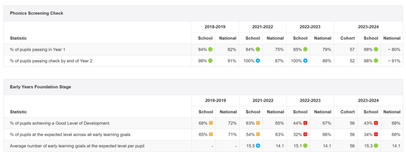
Task: Click blue plus icon next to 2022-2023 100%
Action: pos(305,61)
